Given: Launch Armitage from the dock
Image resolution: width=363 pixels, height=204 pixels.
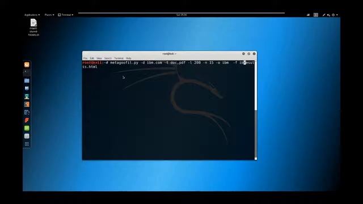Looking at the screenshot, I should tap(27, 96).
